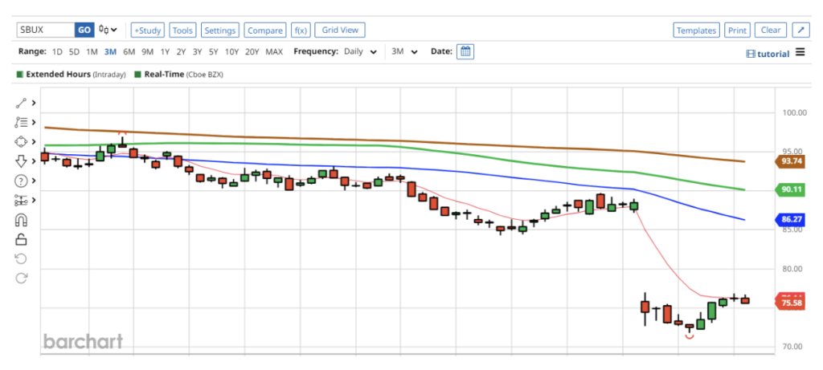The height and width of the screenshot is (370, 823).
Task: Set range to 1Y
Action: (165, 52)
